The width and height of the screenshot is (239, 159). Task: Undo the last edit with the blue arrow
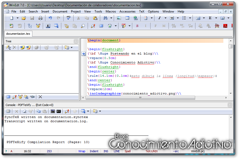(50, 18)
